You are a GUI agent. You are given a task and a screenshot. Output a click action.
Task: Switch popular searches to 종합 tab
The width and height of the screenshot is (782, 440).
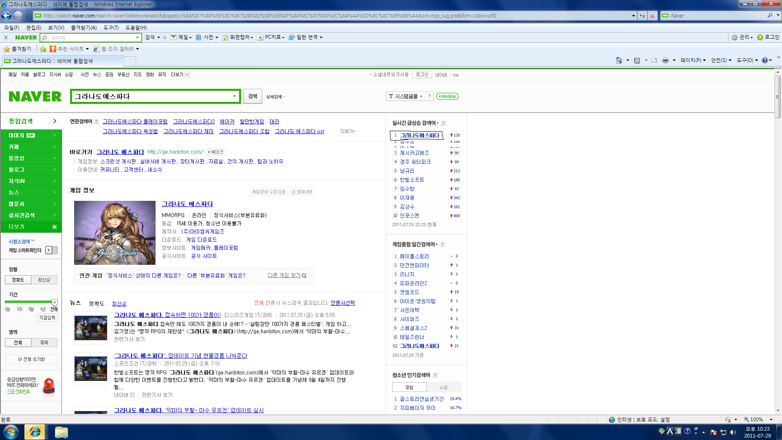409,387
